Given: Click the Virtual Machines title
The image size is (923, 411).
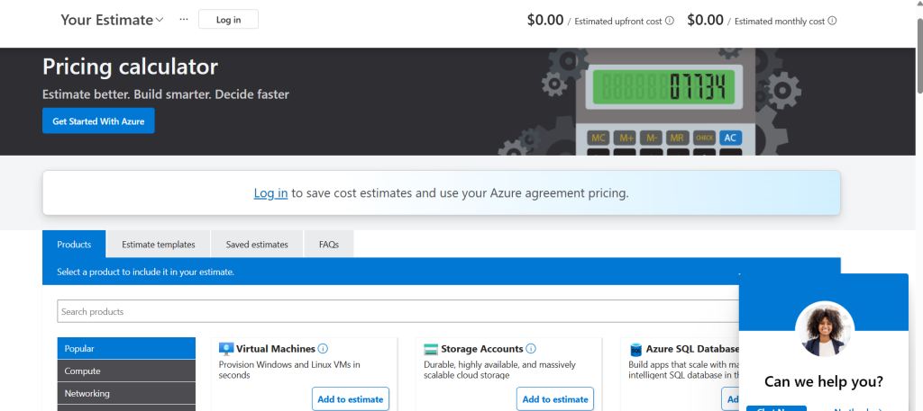Looking at the screenshot, I should (x=276, y=349).
